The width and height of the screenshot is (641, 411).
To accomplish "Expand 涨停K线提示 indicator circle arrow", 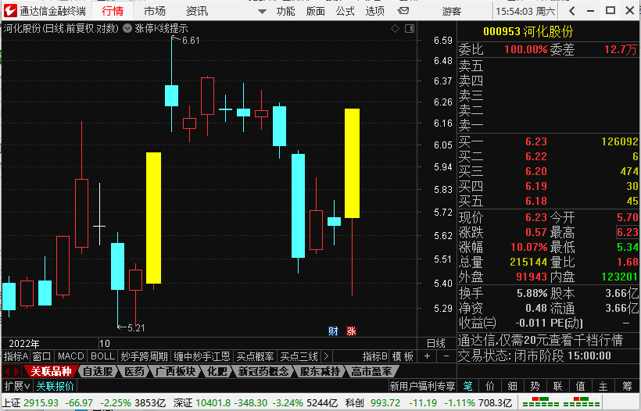I will tap(127, 28).
